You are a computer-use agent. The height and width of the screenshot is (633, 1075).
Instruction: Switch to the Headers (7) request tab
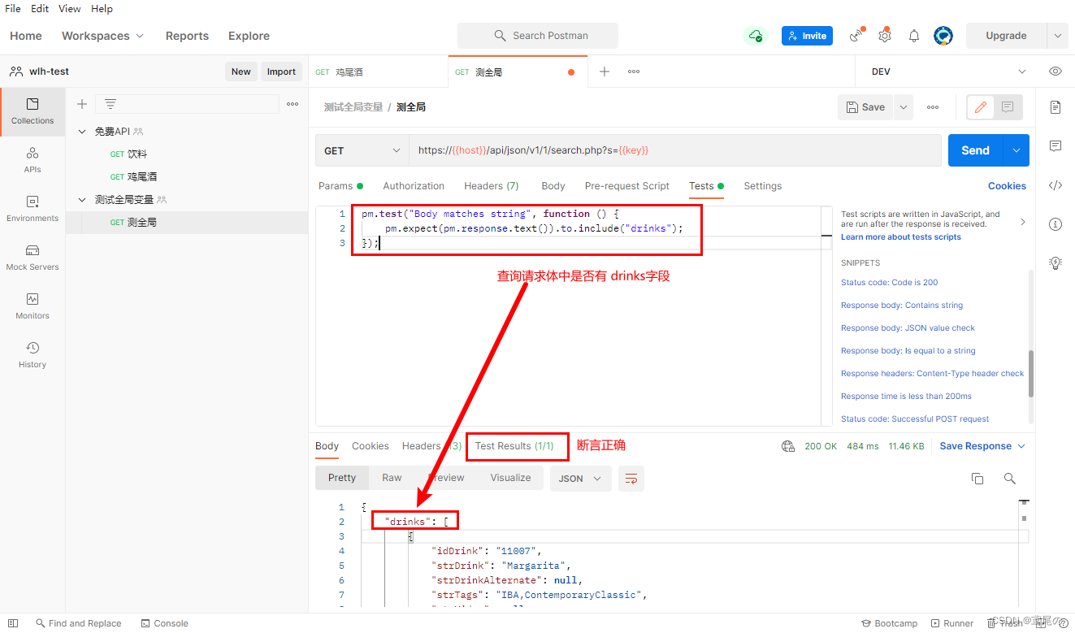tap(491, 186)
